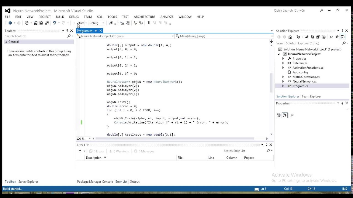This screenshot has height=198, width=353.
Task: Click the Quick Launch search magnifier icon
Action: pyautogui.click(x=322, y=10)
